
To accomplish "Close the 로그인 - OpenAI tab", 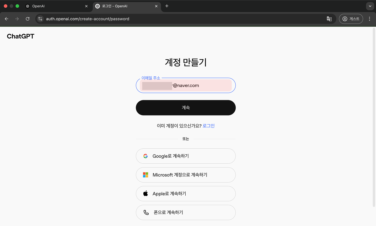I will click(156, 6).
